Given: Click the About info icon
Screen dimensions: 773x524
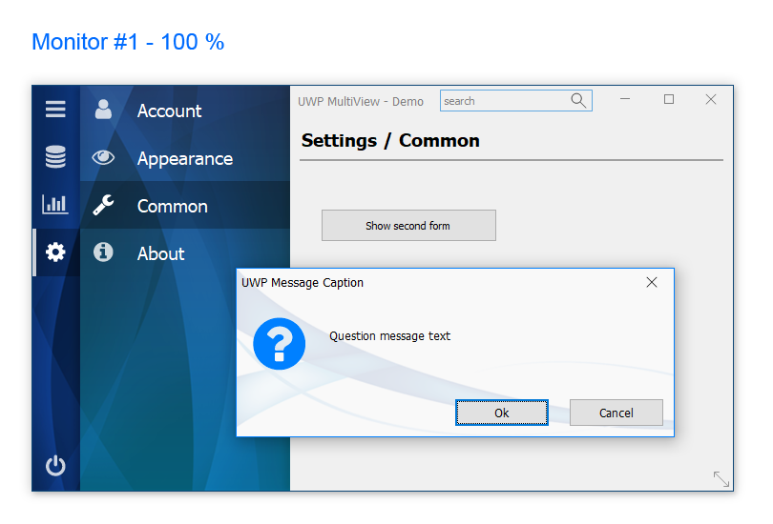Looking at the screenshot, I should tap(103, 252).
